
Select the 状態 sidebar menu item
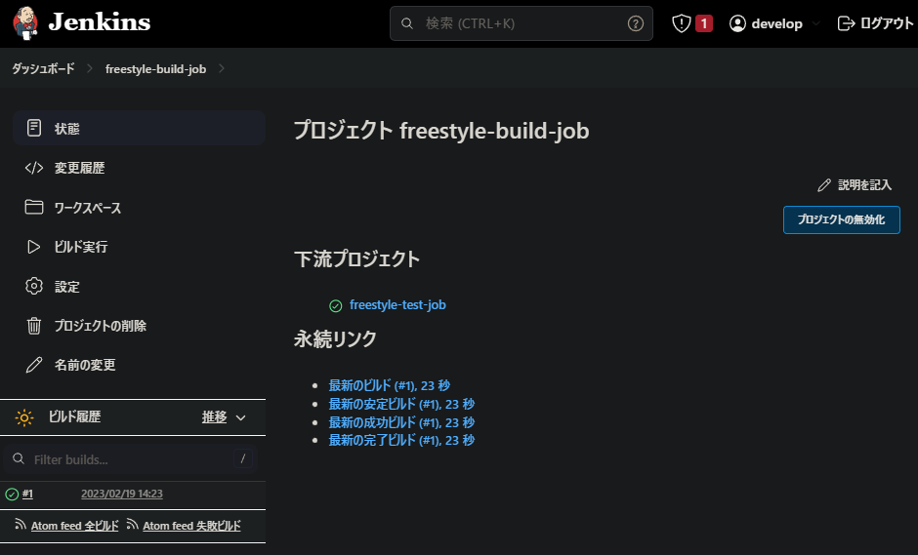tap(139, 128)
